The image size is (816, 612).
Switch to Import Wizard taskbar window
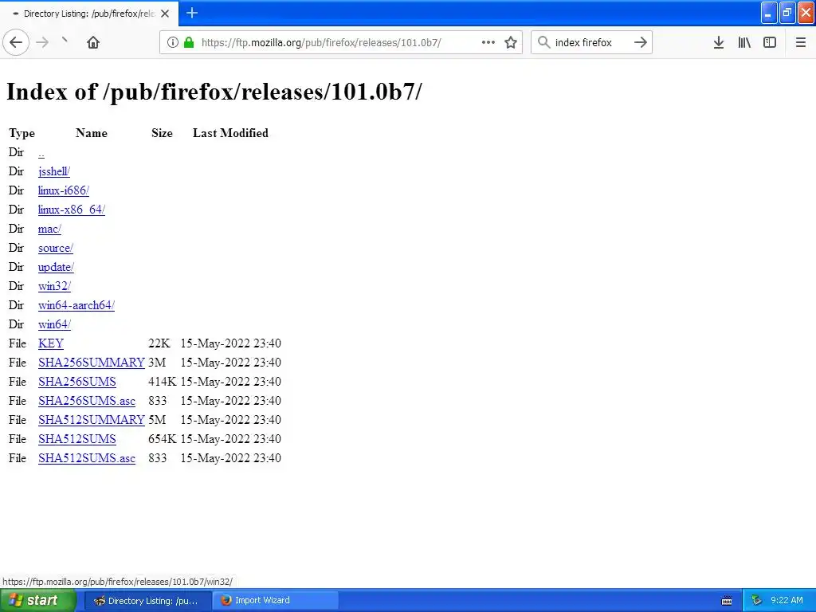pos(276,601)
